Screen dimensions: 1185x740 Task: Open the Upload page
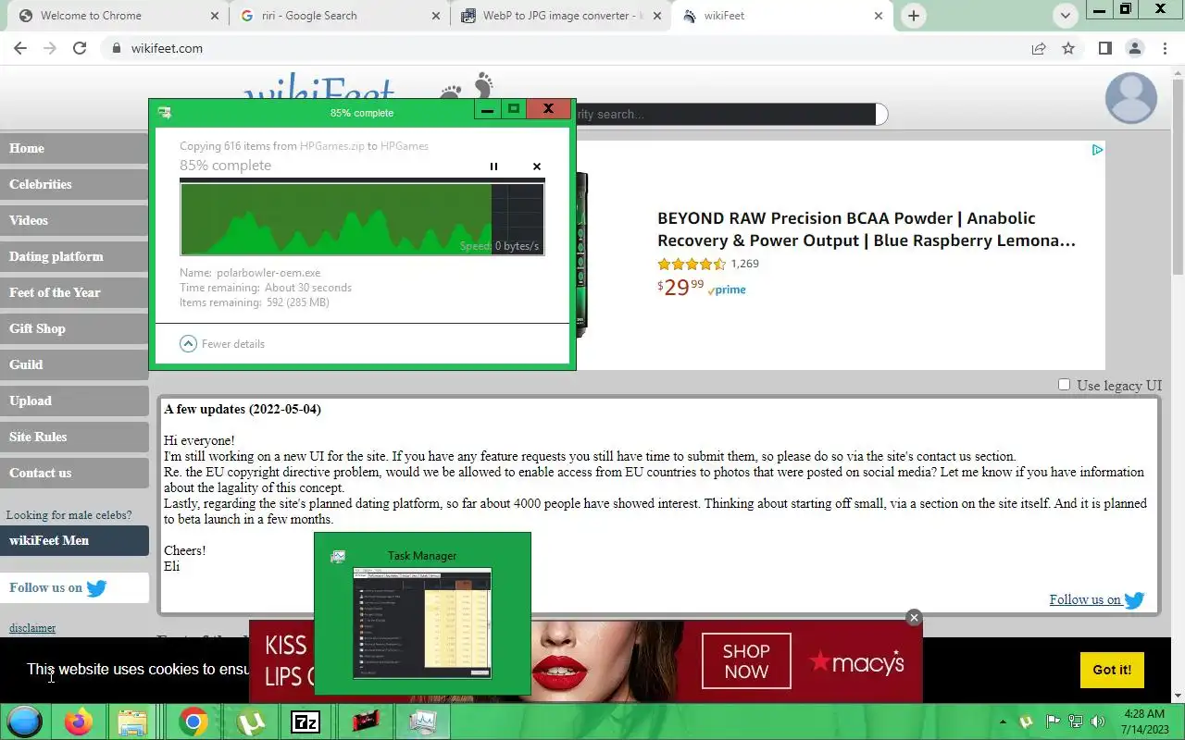point(74,401)
